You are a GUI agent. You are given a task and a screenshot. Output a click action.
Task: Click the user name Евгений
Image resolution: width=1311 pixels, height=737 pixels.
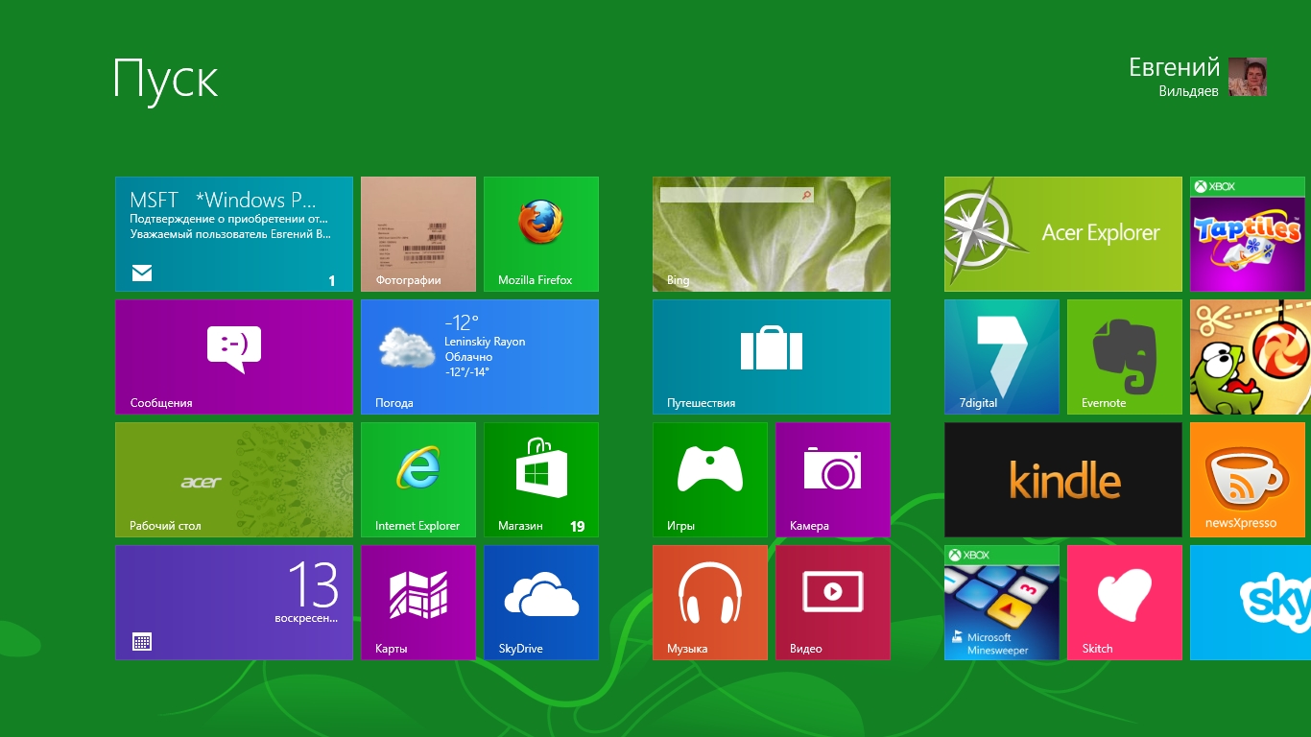(1174, 68)
